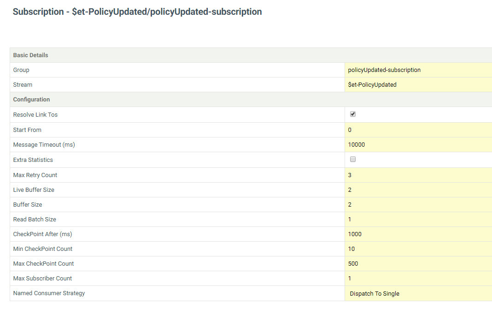This screenshot has width=492, height=309.
Task: Click the Basic Details section header
Action: tap(30, 55)
